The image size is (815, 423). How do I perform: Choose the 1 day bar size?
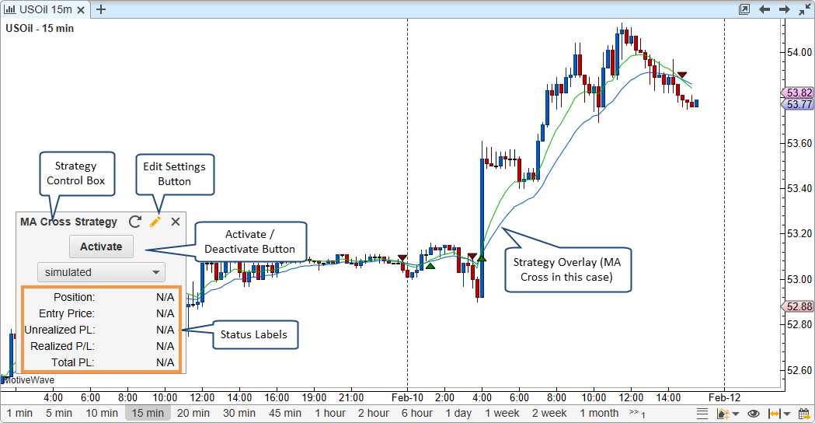click(x=458, y=413)
